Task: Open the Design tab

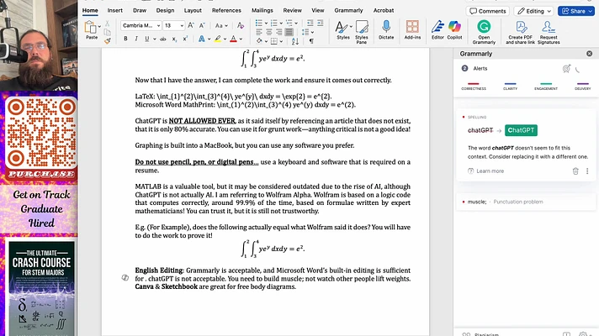Action: coord(165,10)
